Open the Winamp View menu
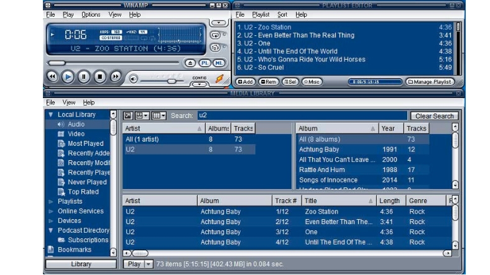Viewport: 490px width, 275px height. click(114, 15)
